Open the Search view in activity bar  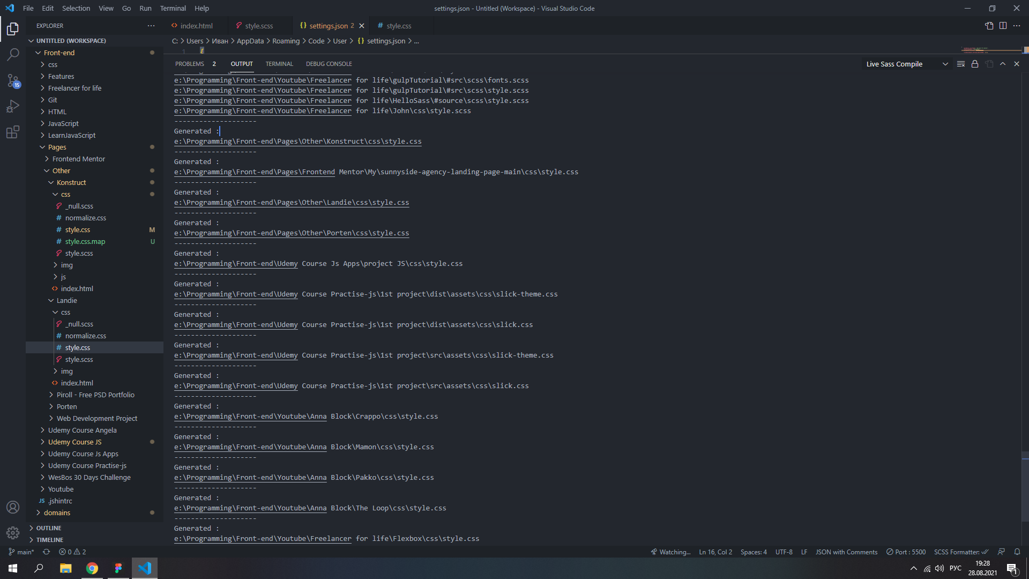[13, 55]
